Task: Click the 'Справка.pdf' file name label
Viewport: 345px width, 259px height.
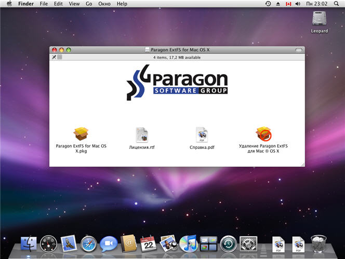Action: pos(202,147)
